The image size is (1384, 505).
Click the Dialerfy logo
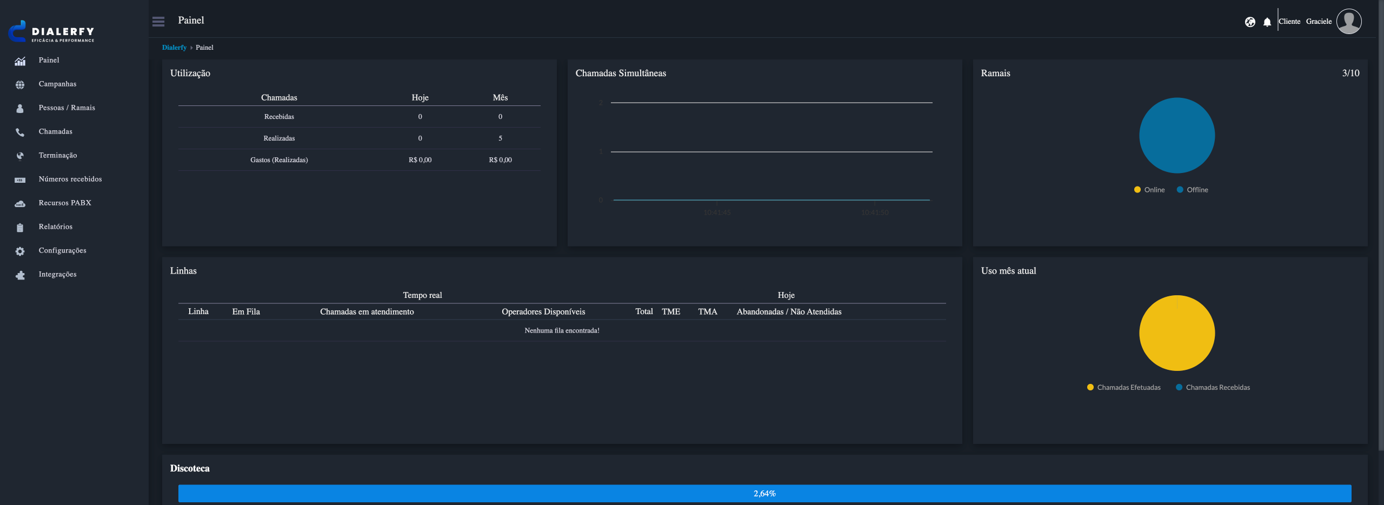(x=52, y=32)
